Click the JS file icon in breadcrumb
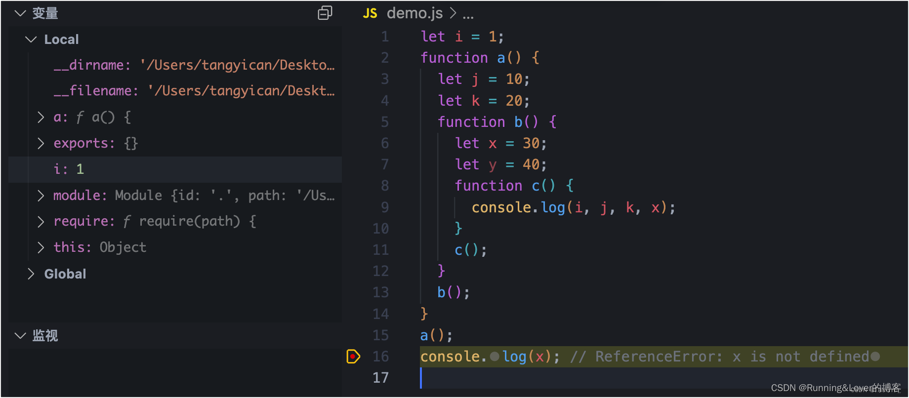The width and height of the screenshot is (909, 398). pyautogui.click(x=370, y=13)
